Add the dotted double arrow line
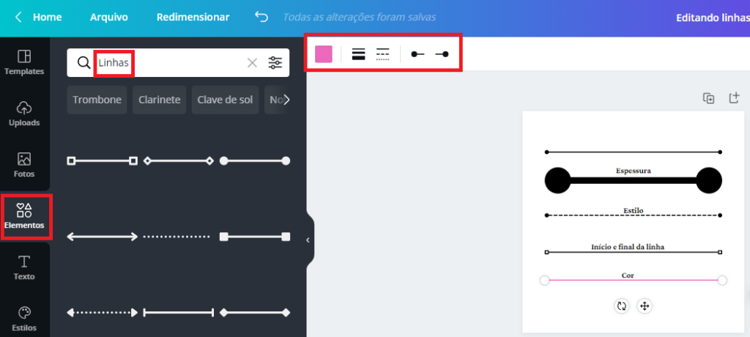Image resolution: width=750 pixels, height=337 pixels. click(103, 313)
